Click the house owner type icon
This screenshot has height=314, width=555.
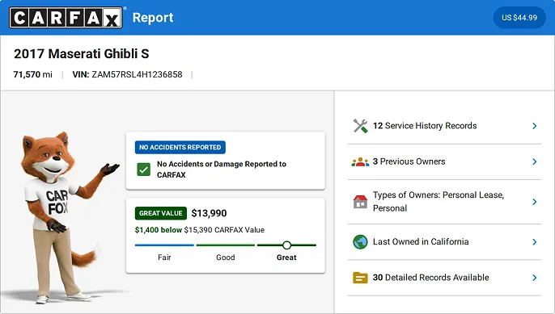tap(360, 202)
